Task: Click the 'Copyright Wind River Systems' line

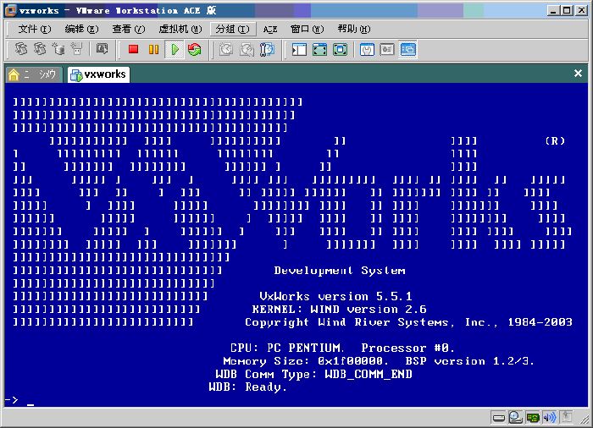Action: click(408, 322)
